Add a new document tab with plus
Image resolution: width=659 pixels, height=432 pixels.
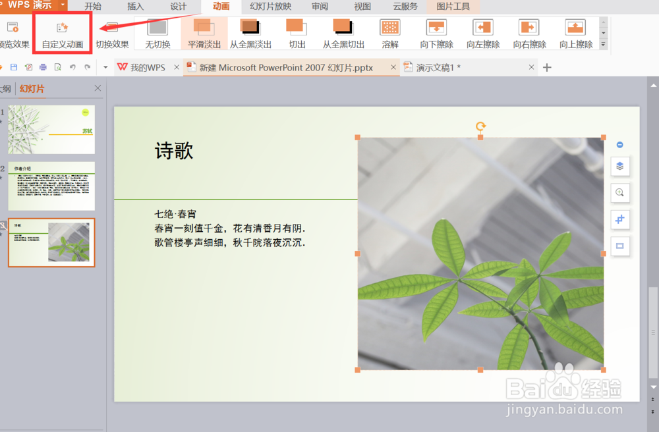(547, 68)
